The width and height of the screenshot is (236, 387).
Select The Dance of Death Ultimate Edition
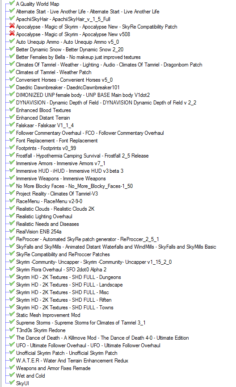pyautogui.click(x=102, y=338)
